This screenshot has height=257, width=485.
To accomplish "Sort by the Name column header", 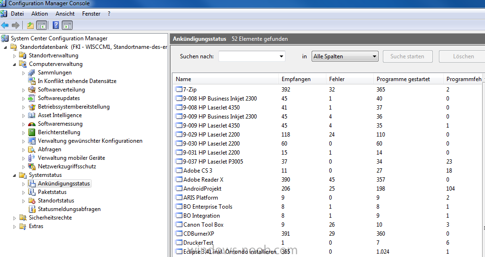I will (x=226, y=79).
